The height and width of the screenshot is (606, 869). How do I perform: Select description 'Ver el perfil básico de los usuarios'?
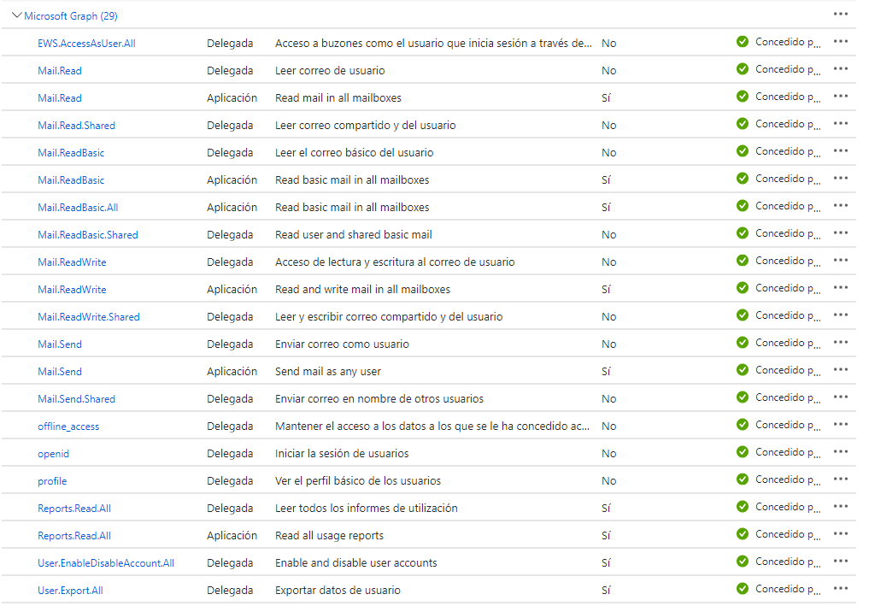[358, 481]
